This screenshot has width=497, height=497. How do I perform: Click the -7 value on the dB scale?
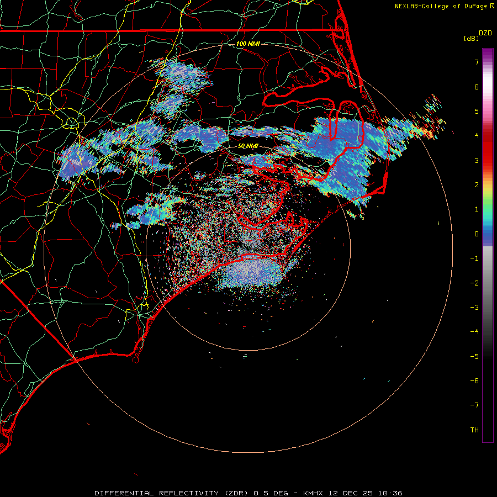click(x=474, y=405)
